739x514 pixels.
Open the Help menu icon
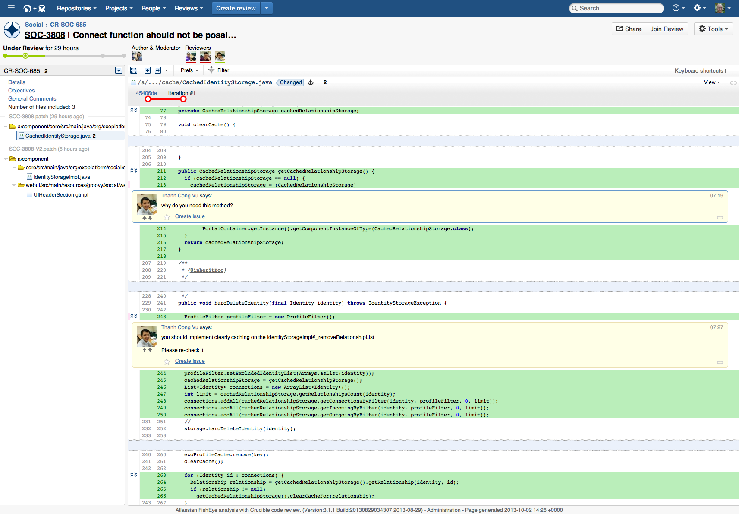(678, 8)
